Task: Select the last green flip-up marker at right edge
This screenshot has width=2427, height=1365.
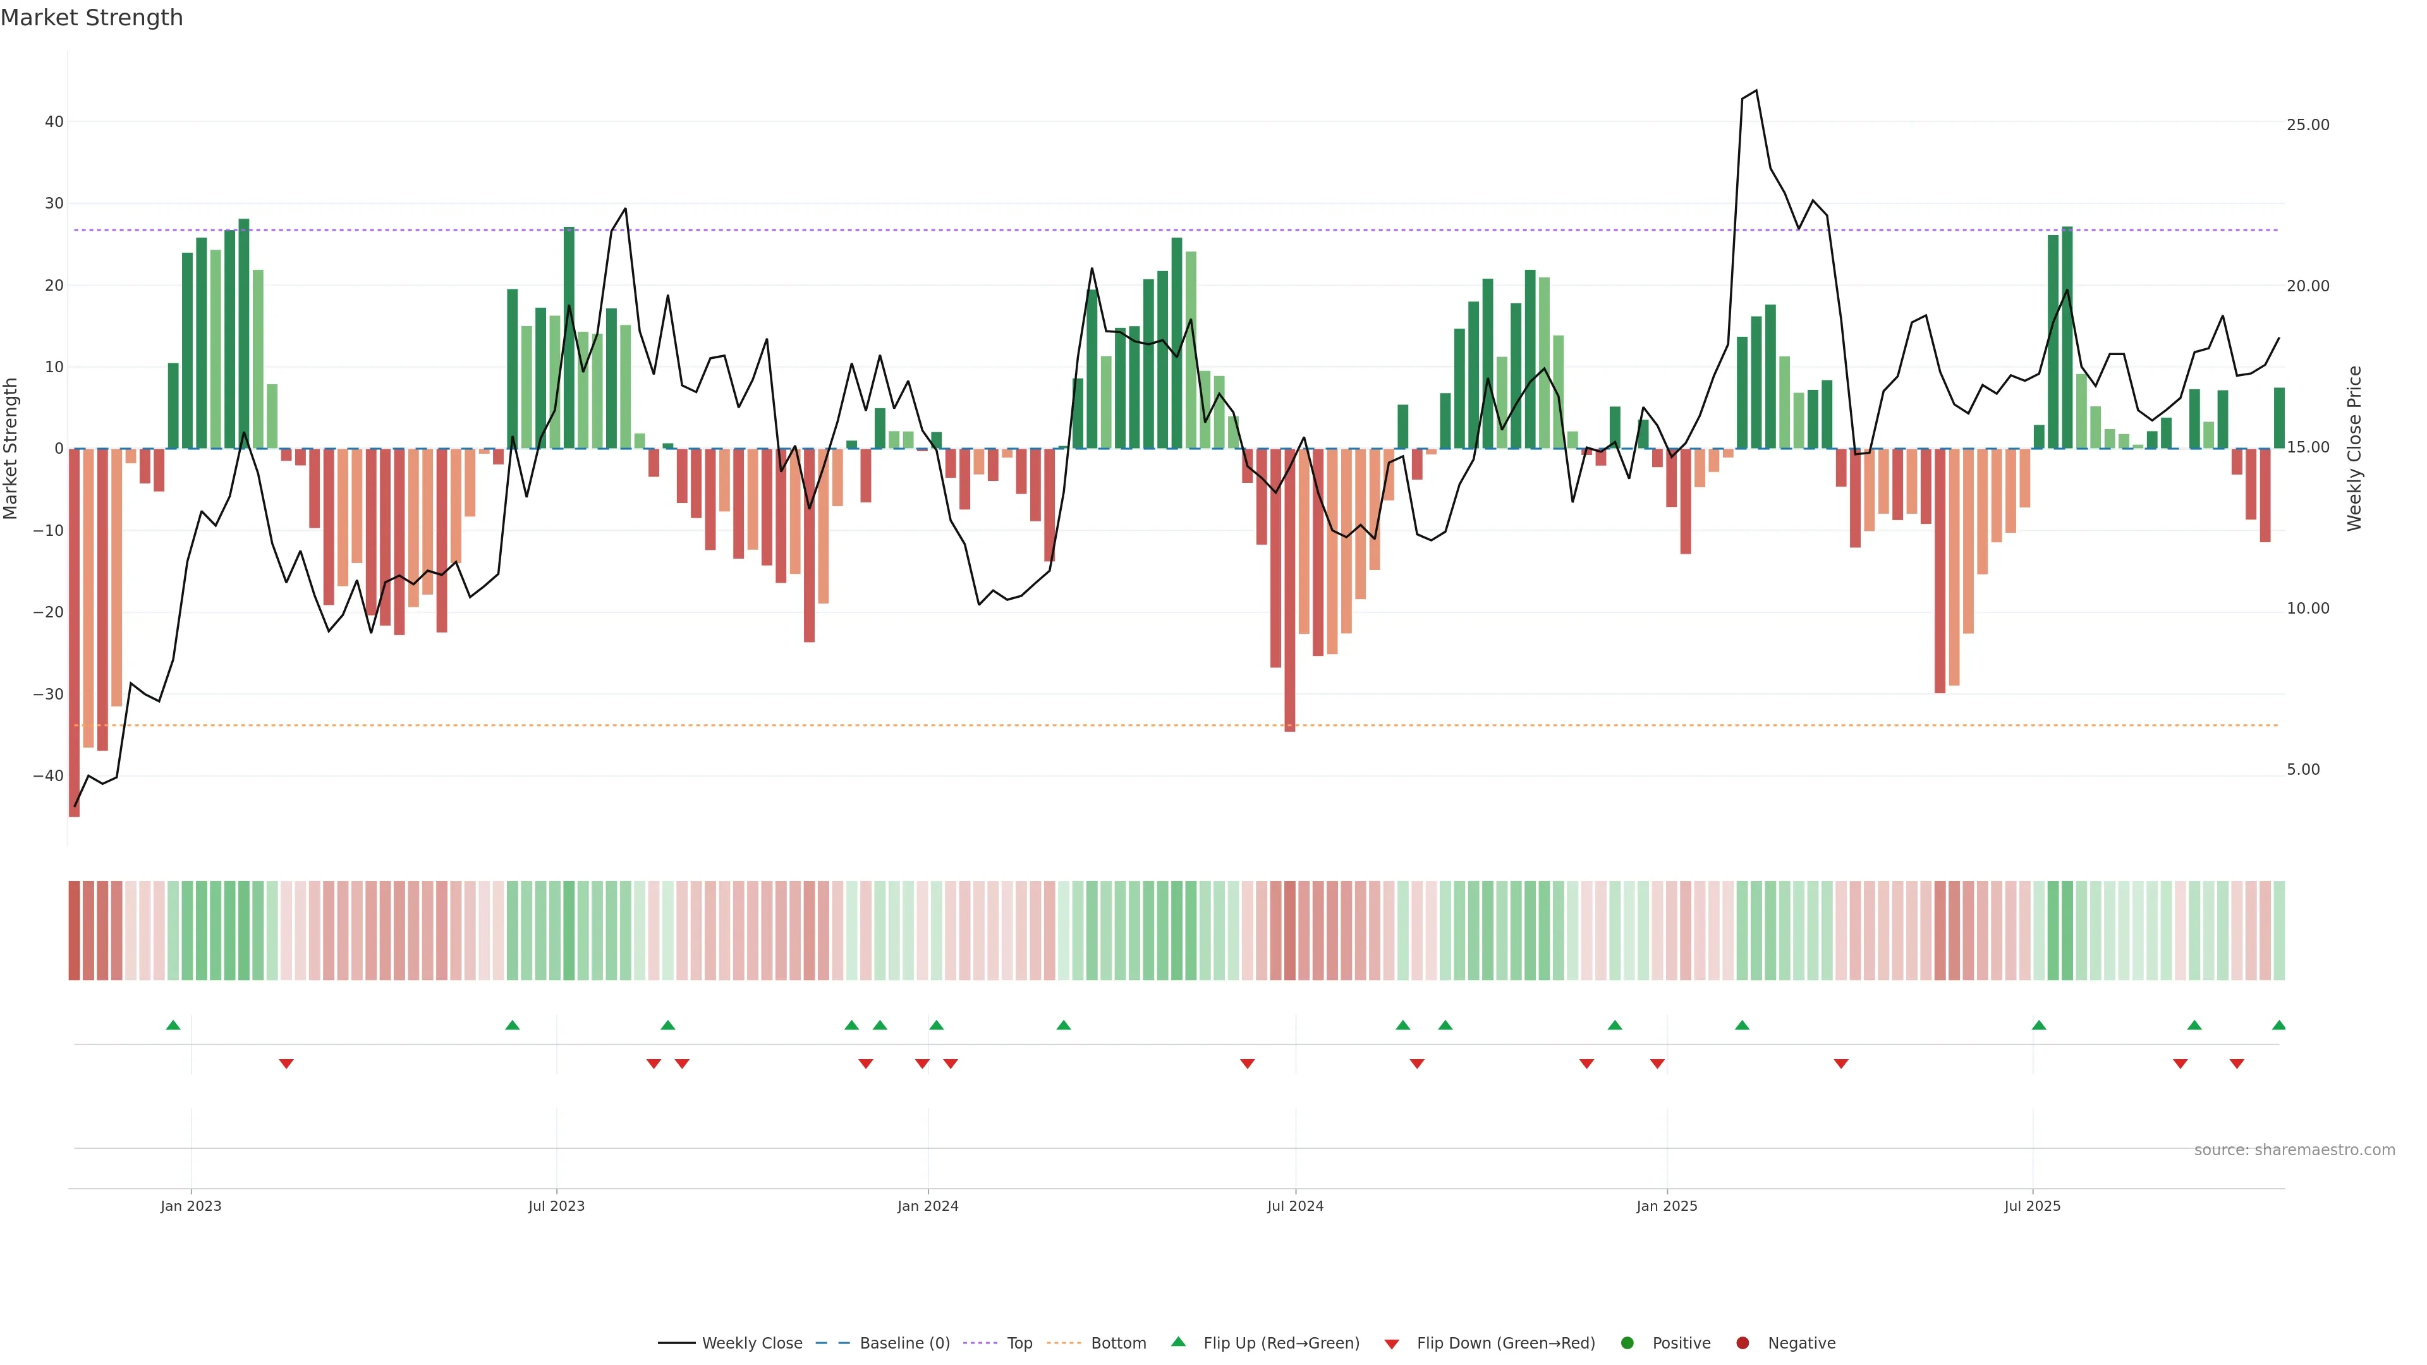Action: [x=2278, y=1025]
